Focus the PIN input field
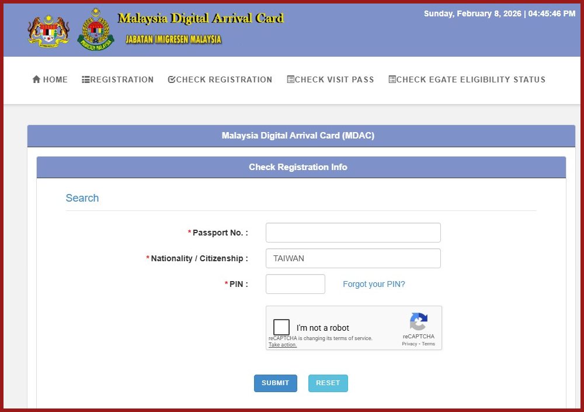584x412 pixels. coord(295,284)
